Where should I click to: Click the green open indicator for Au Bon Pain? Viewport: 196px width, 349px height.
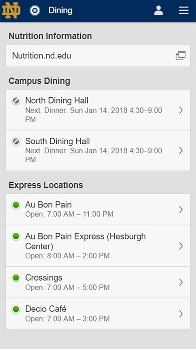[16, 205]
